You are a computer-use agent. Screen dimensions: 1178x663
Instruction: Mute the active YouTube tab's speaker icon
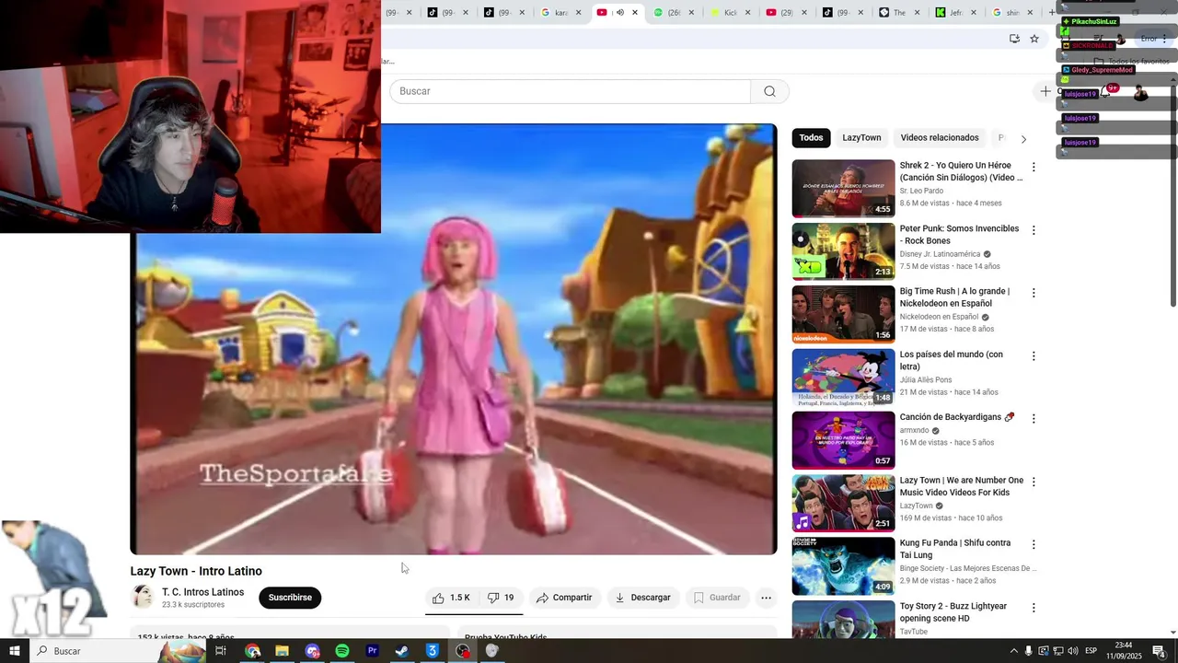[x=619, y=13]
